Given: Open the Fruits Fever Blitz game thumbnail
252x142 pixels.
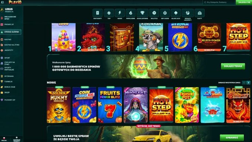Looking at the screenshot, I should click(110, 105).
